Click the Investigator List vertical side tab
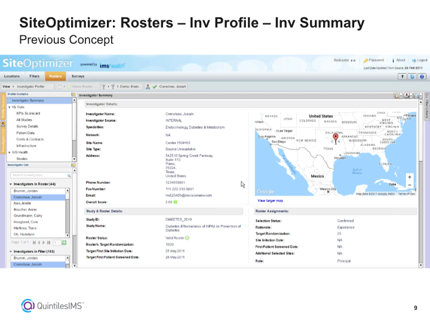 click(x=4, y=138)
